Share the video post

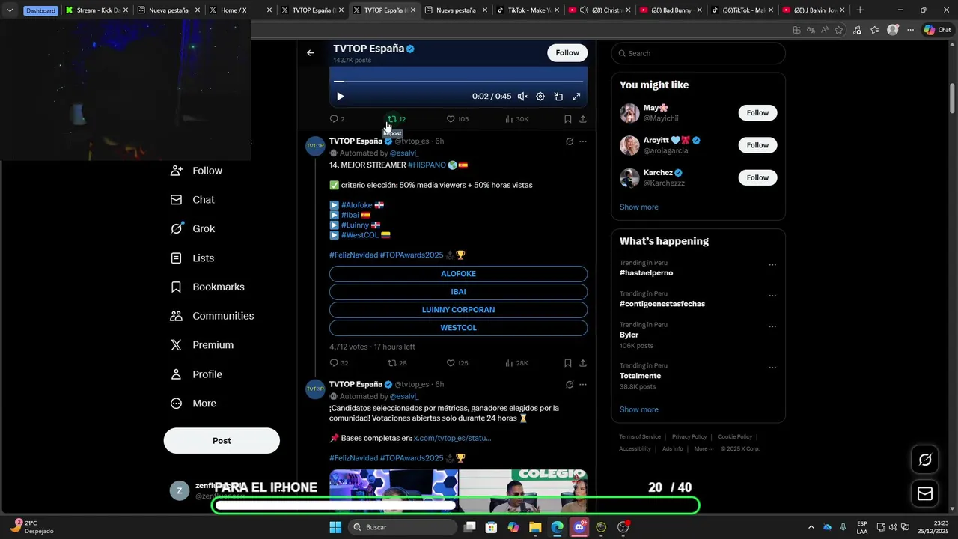[583, 119]
